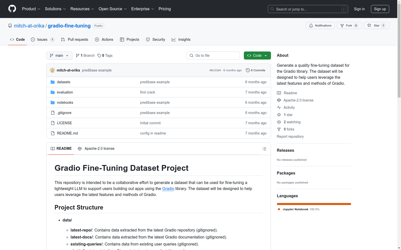Click the Go to file input
The width and height of the screenshot is (401, 250).
[x=213, y=55]
